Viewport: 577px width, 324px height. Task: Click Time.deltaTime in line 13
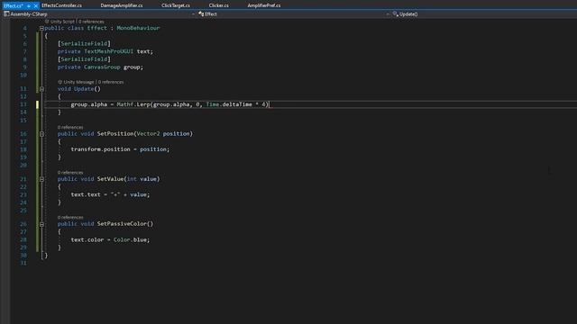click(229, 104)
